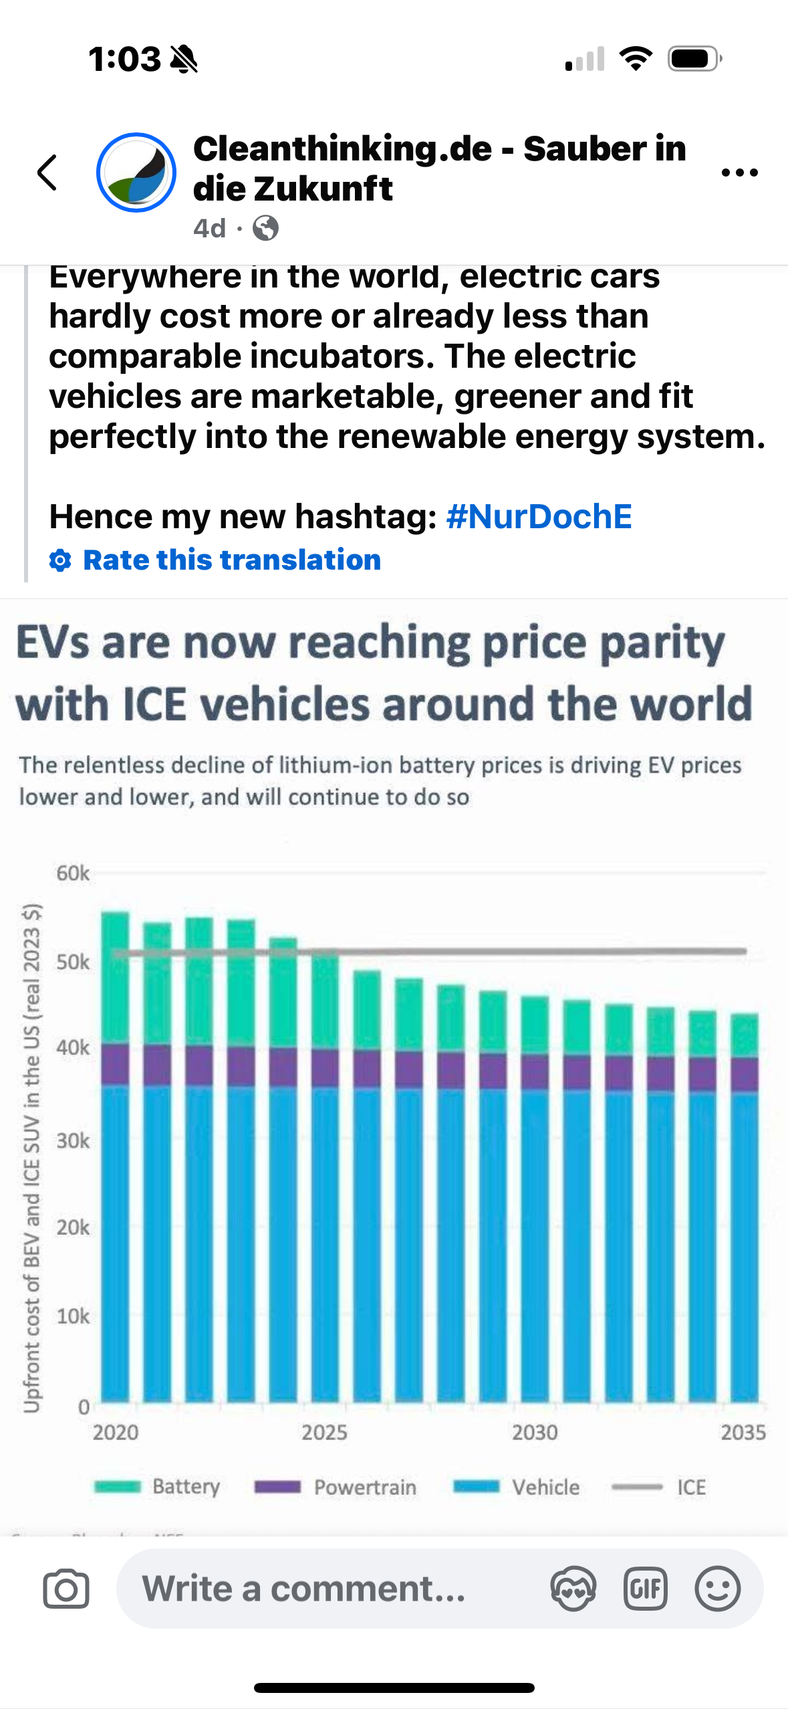Tap the gray ICE legend line
This screenshot has width=788, height=1709.
(636, 1487)
